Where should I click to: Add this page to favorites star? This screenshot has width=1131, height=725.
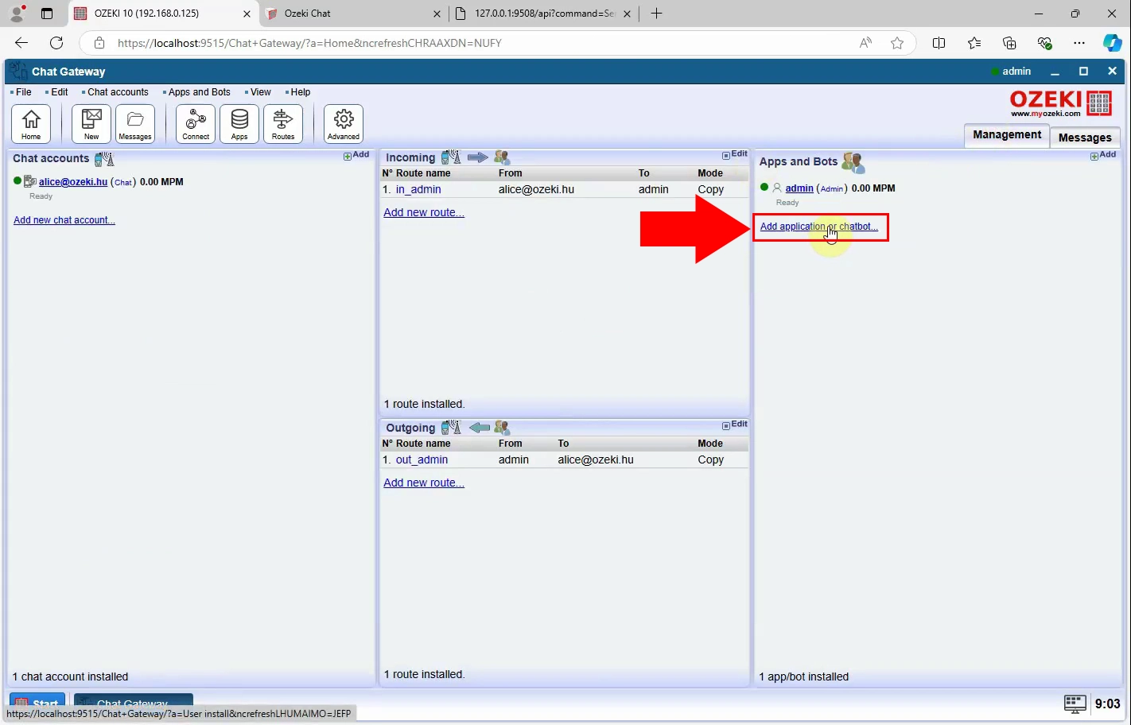coord(897,43)
